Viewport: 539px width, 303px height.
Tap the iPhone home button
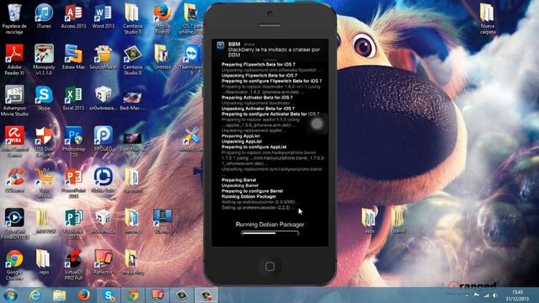click(x=270, y=266)
